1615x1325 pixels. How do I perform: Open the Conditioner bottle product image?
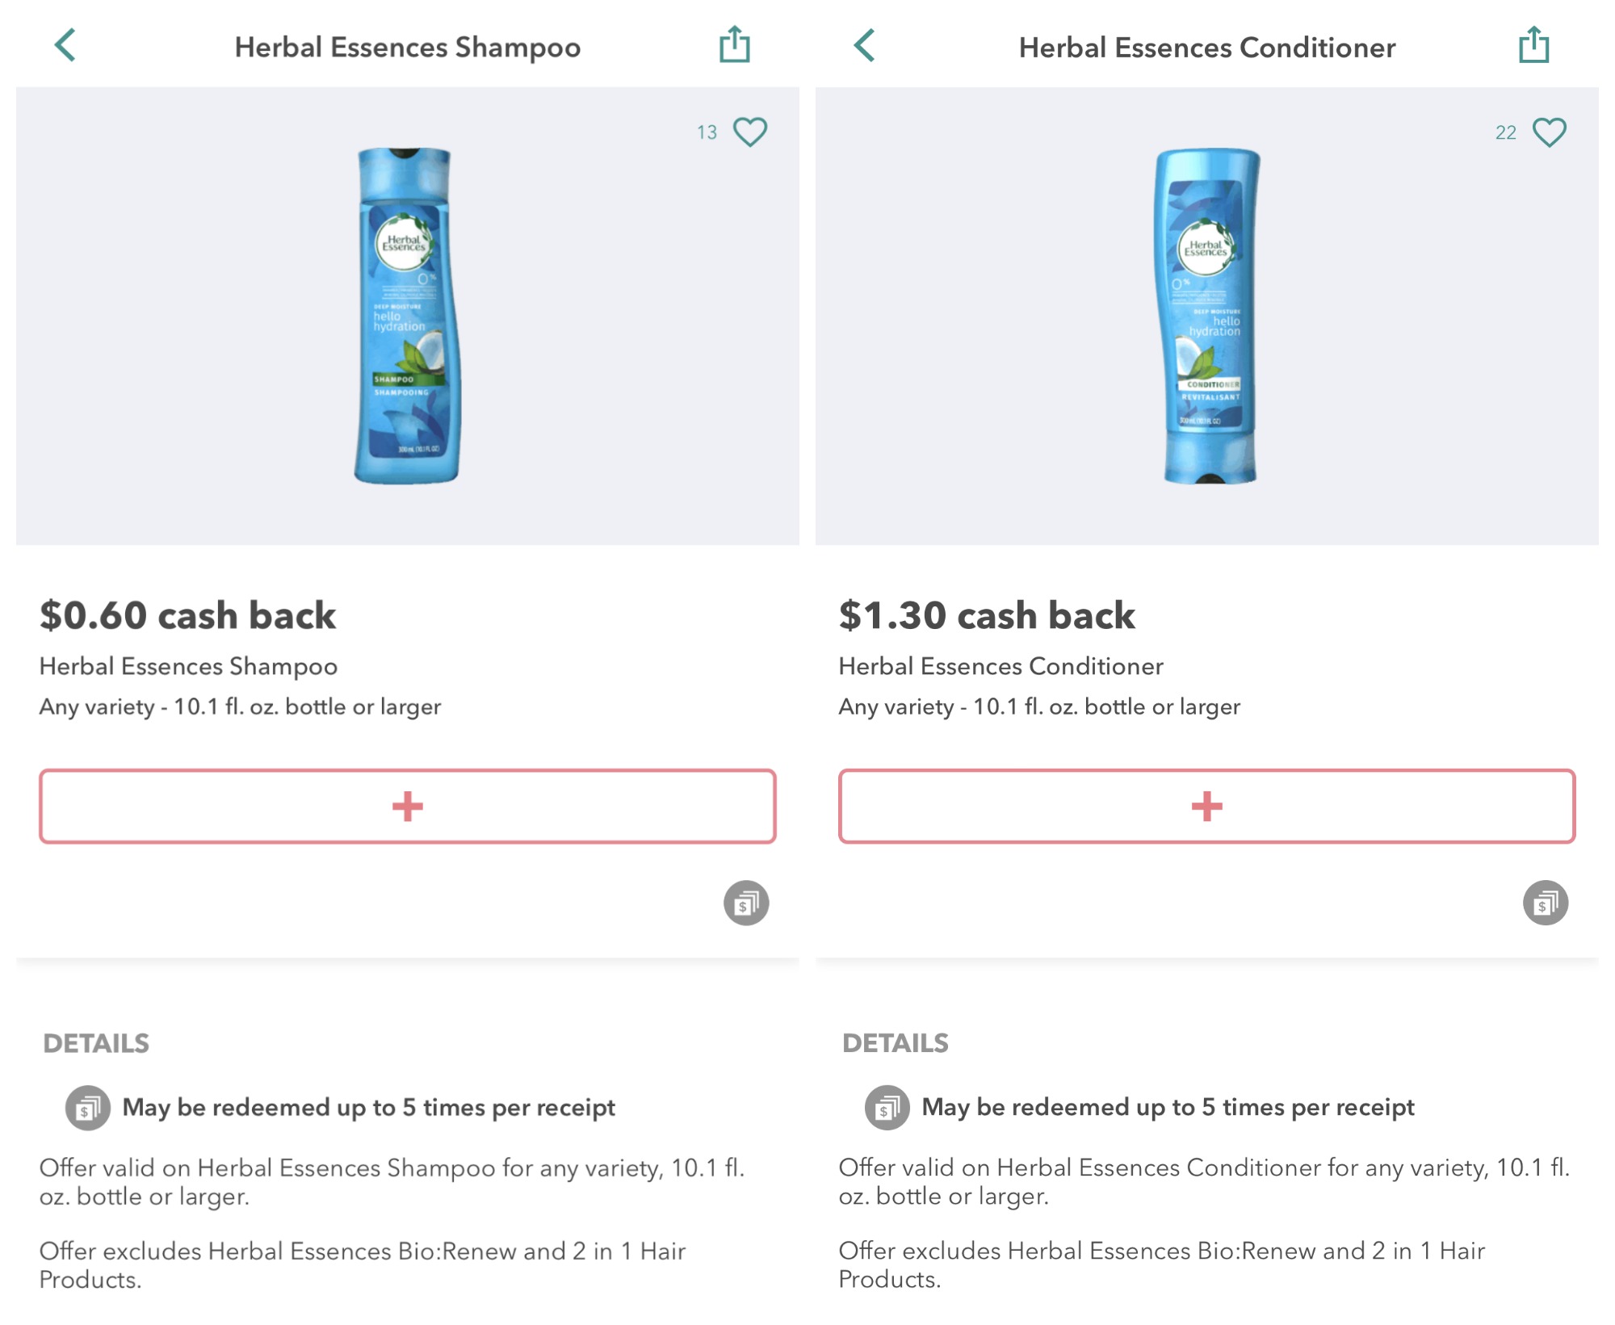coord(1207,316)
